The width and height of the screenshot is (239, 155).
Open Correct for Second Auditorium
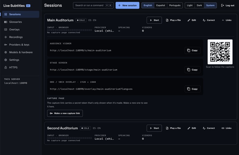[209, 128]
